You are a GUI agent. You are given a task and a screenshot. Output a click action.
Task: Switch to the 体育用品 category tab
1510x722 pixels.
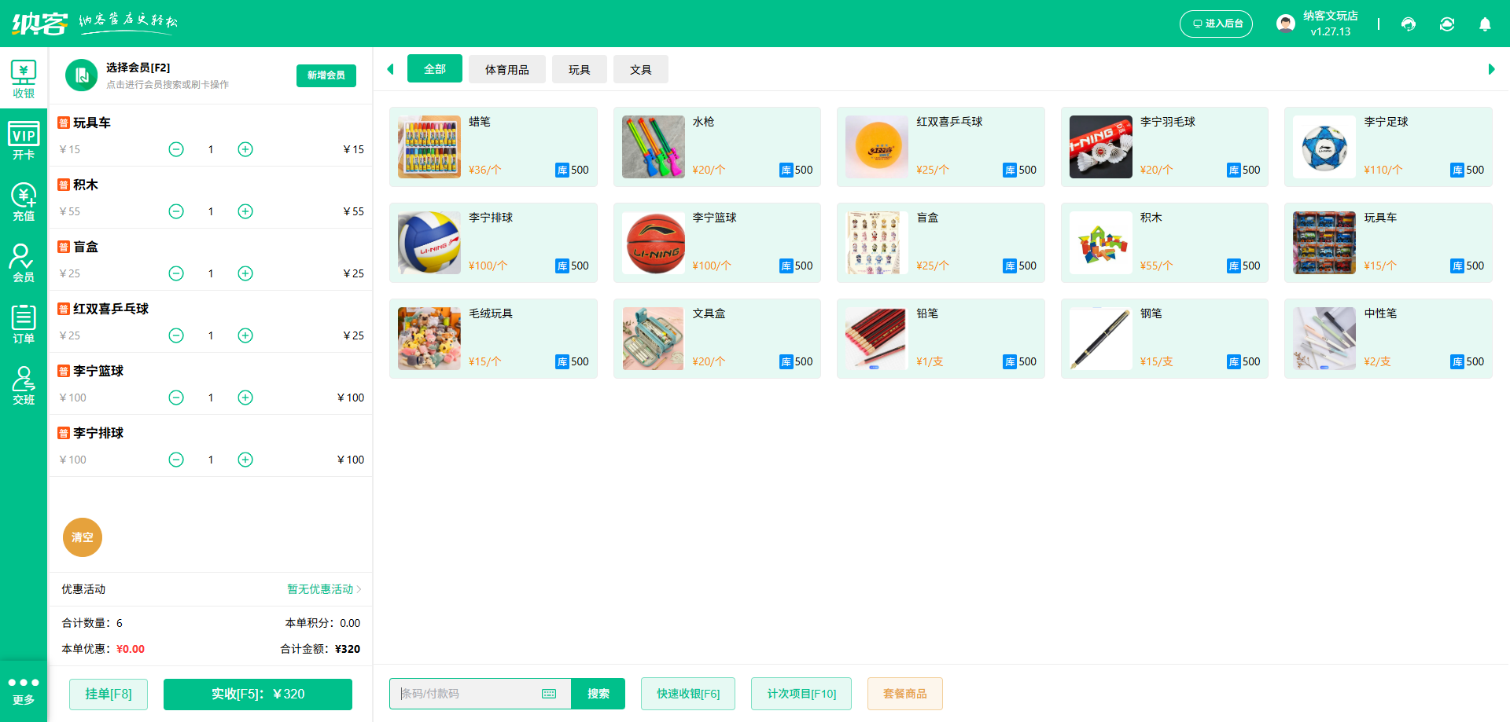point(507,69)
